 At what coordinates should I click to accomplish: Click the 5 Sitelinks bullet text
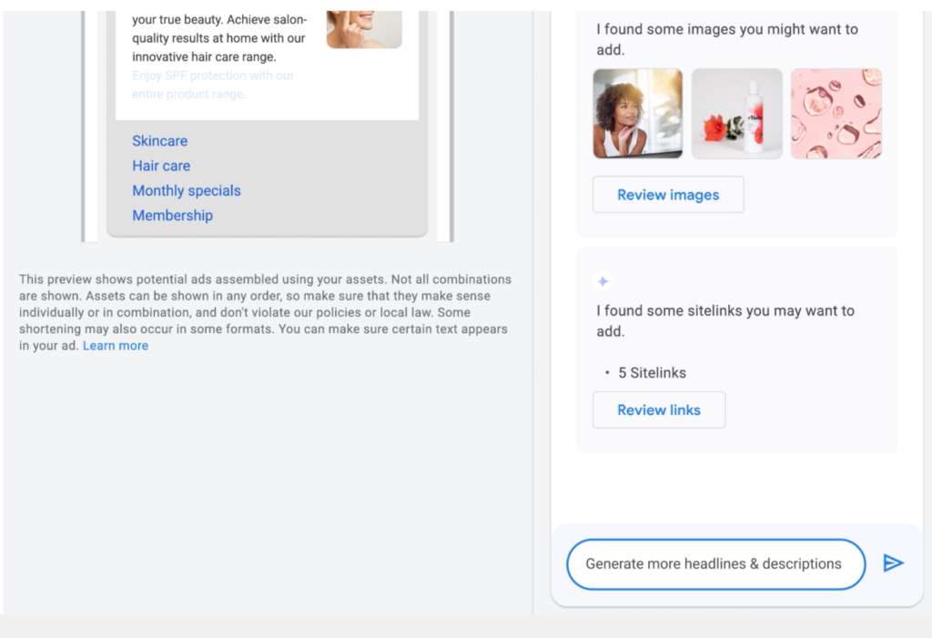pos(652,373)
